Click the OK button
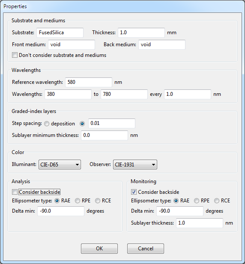Image resolution: width=245 pixels, height=264 pixels. tap(99, 249)
